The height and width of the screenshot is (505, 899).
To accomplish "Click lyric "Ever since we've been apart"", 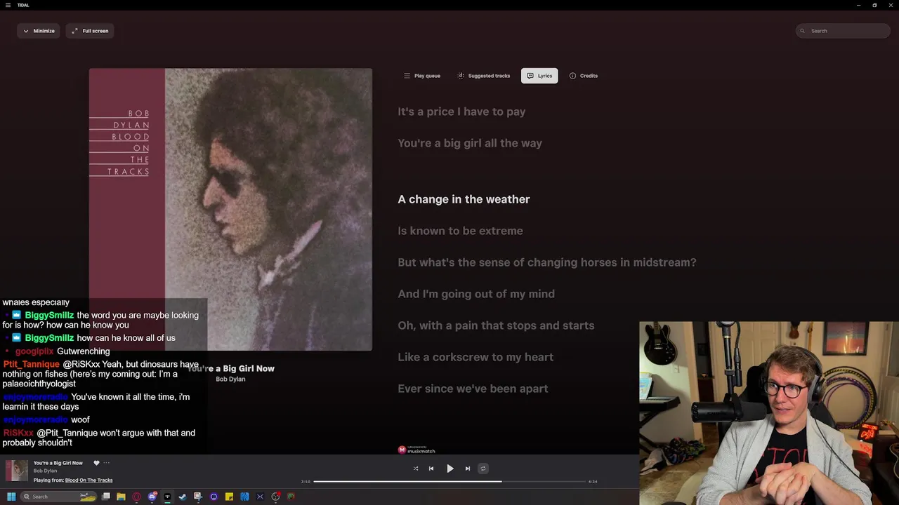I will pyautogui.click(x=473, y=389).
